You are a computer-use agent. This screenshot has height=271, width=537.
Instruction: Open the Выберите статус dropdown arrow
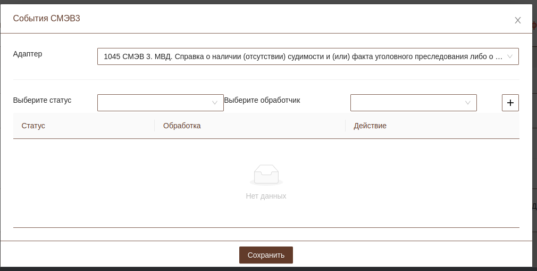tap(215, 103)
